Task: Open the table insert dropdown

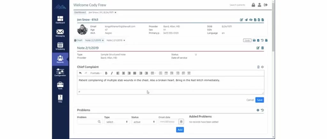Action: click(153, 73)
